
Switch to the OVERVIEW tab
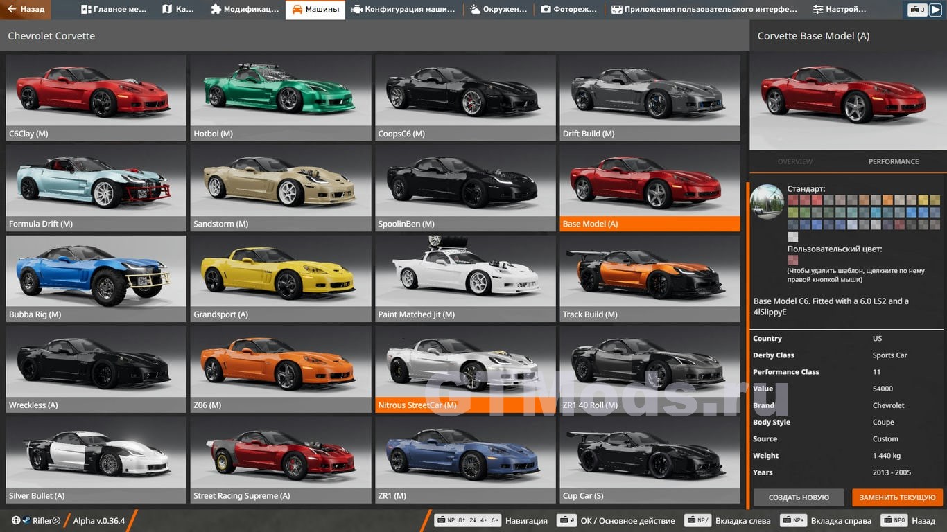tap(795, 161)
